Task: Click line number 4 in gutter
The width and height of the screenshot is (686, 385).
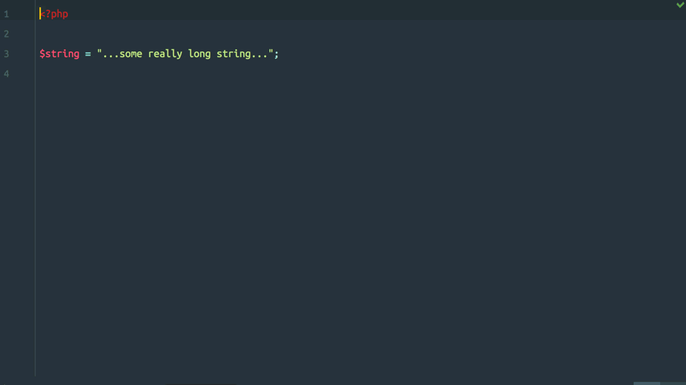Action: pos(6,73)
